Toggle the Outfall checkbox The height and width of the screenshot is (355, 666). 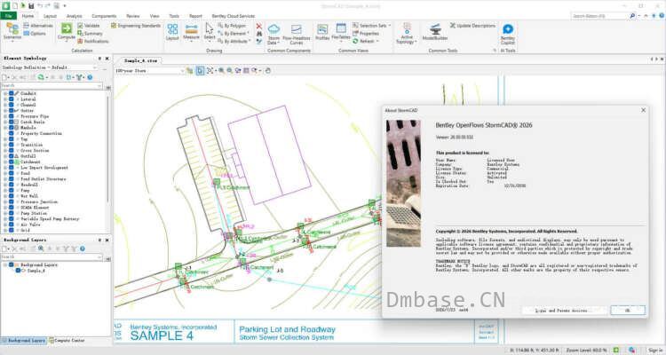[12, 156]
